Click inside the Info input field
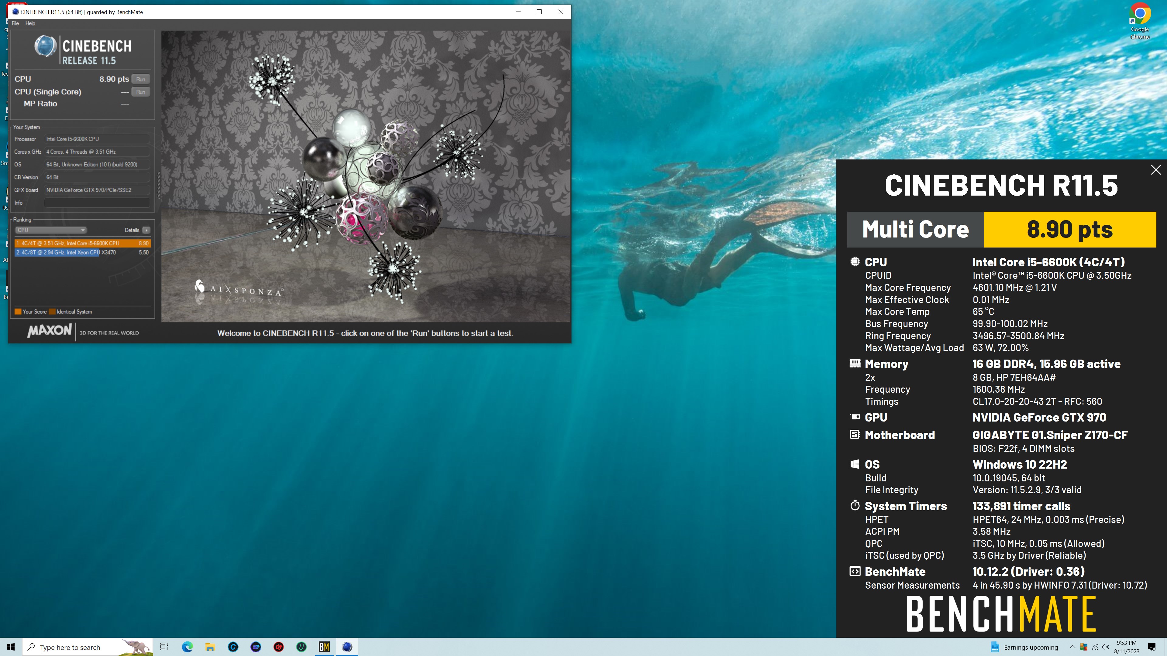 click(97, 203)
